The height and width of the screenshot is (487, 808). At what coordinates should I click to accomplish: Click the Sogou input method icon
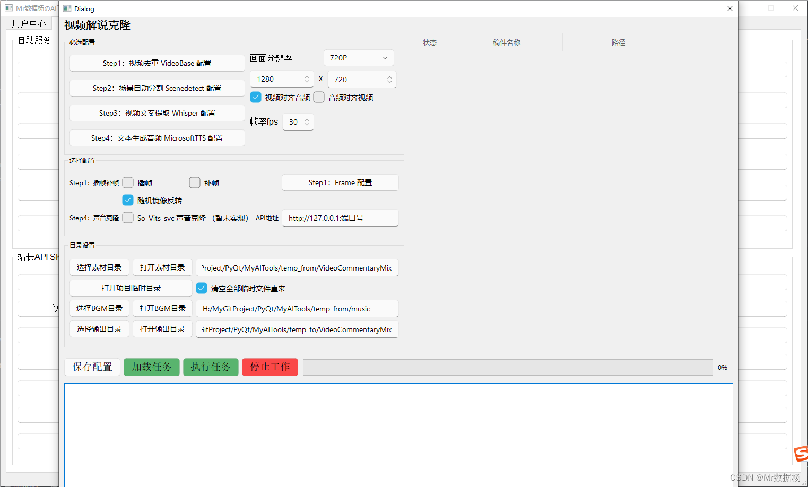801,454
